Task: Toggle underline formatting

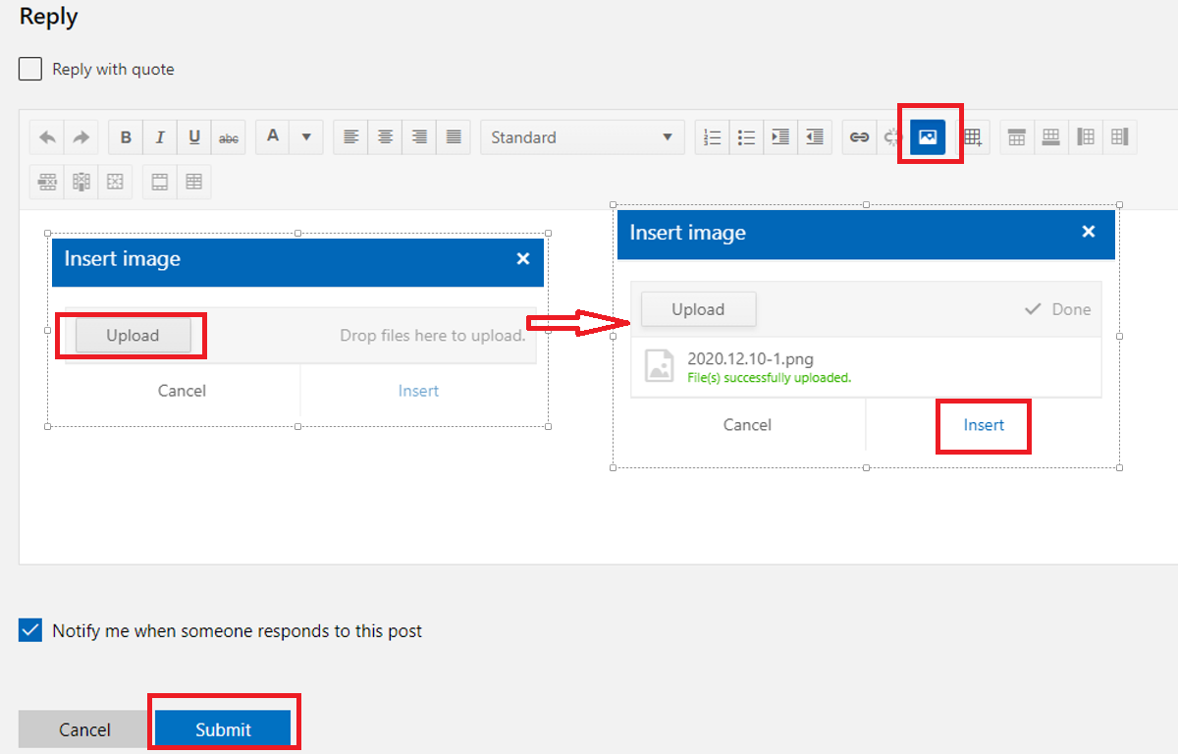Action: 194,137
